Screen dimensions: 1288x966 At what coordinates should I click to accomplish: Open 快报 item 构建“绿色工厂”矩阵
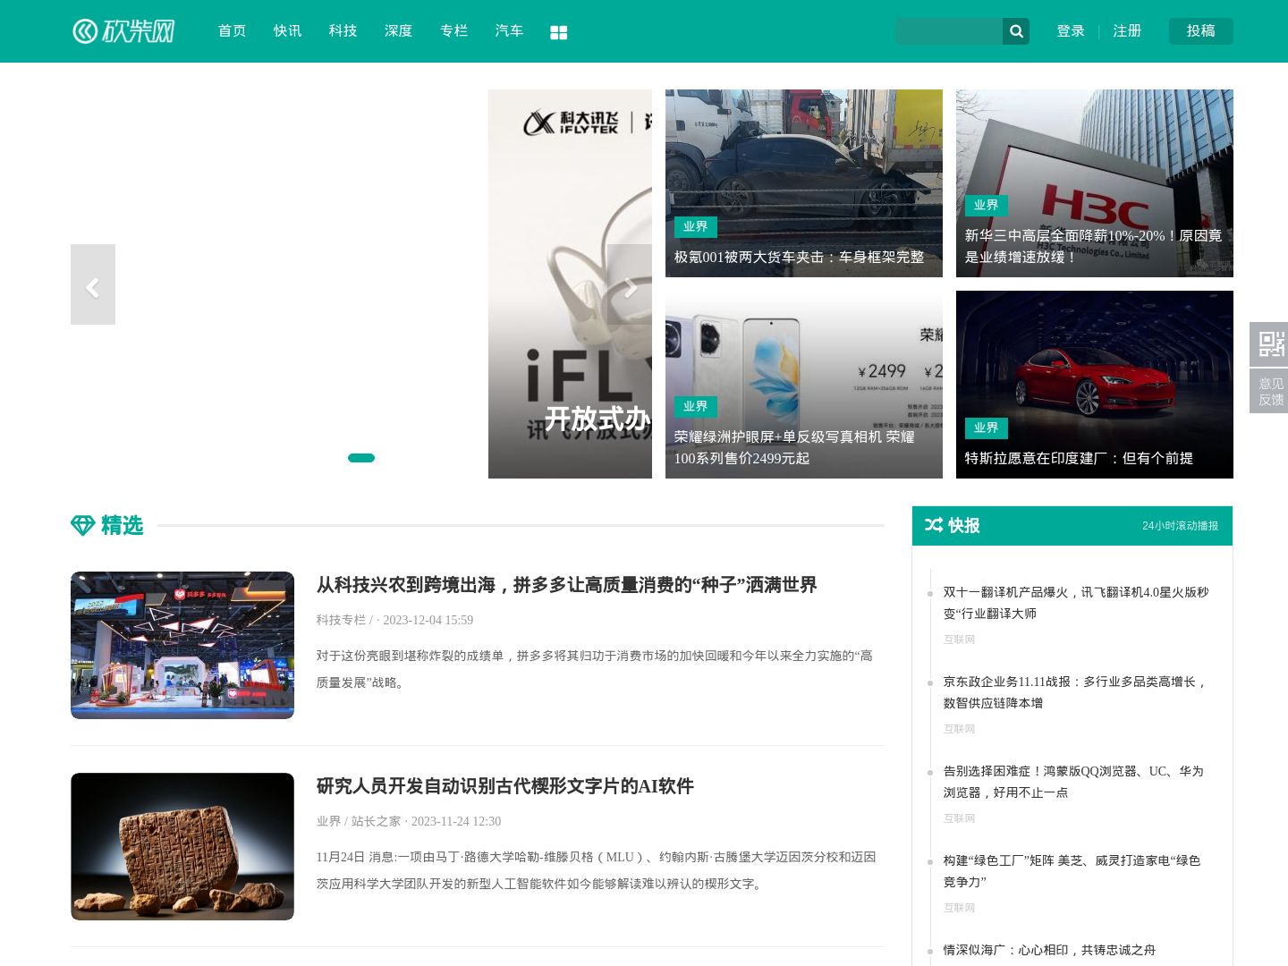(1072, 871)
